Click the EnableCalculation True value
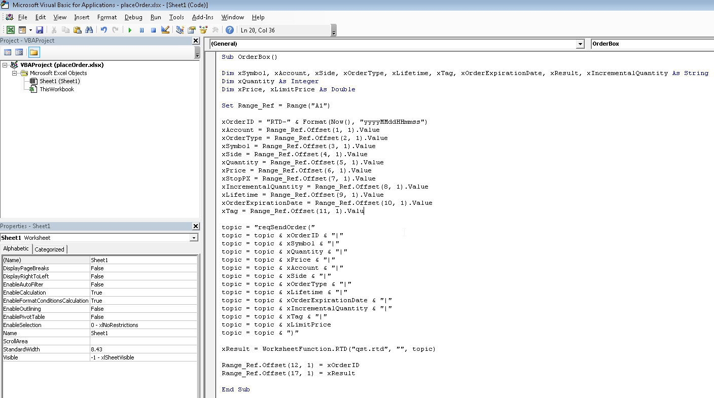 [144, 293]
